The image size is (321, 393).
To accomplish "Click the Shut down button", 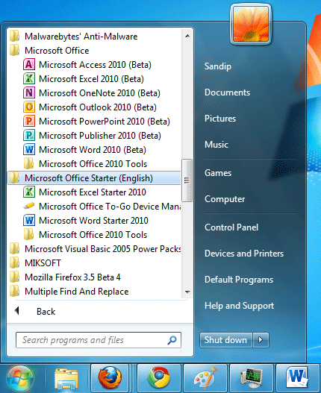I will (x=226, y=340).
